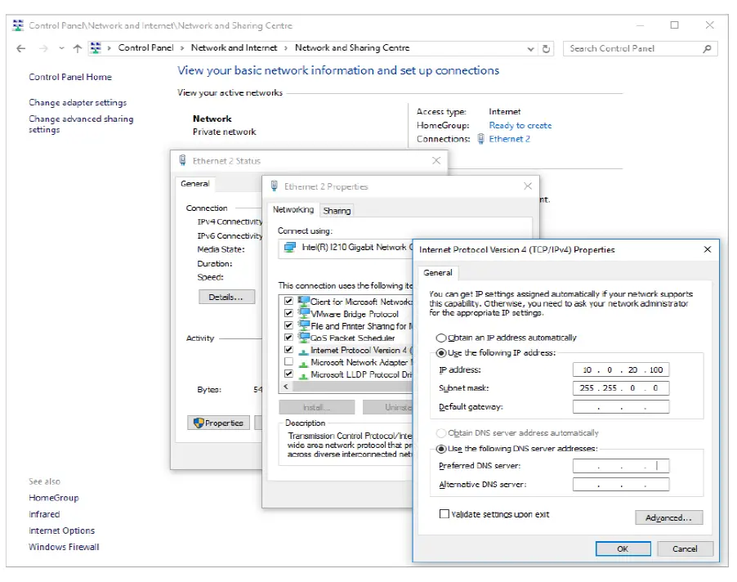Image resolution: width=737 pixels, height=582 pixels.
Task: Switch to the Sharing tab
Action: tap(337, 210)
